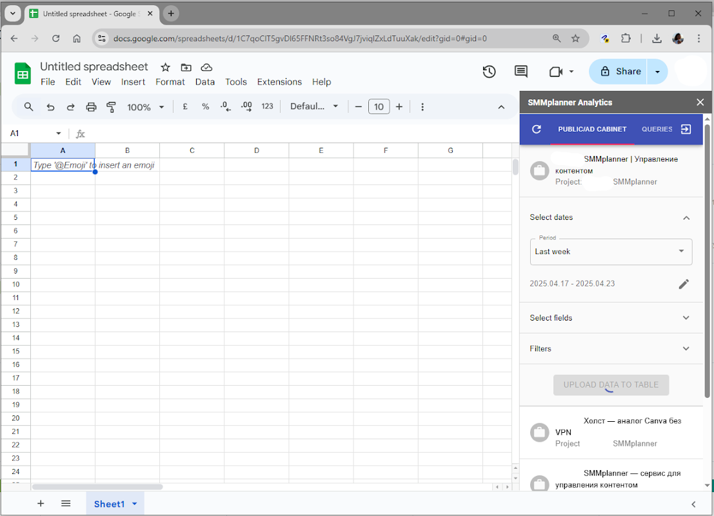Viewport: 714px width, 516px height.
Task: Open the zoom 100% dropdown
Action: 145,107
